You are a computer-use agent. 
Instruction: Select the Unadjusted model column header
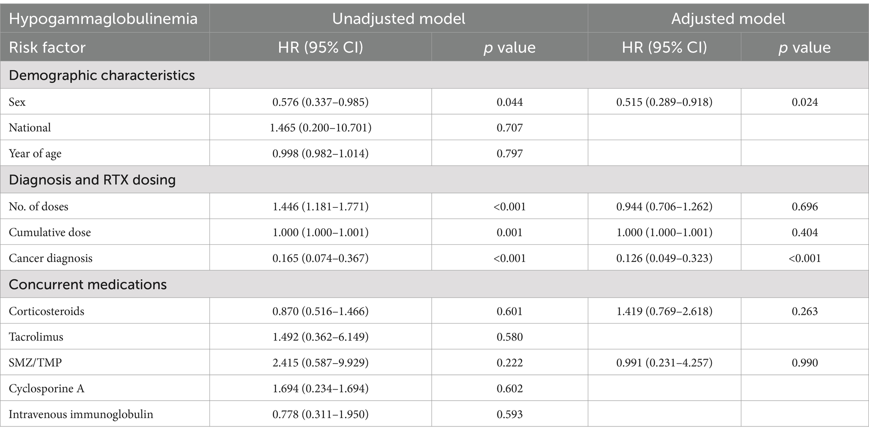pyautogui.click(x=399, y=19)
